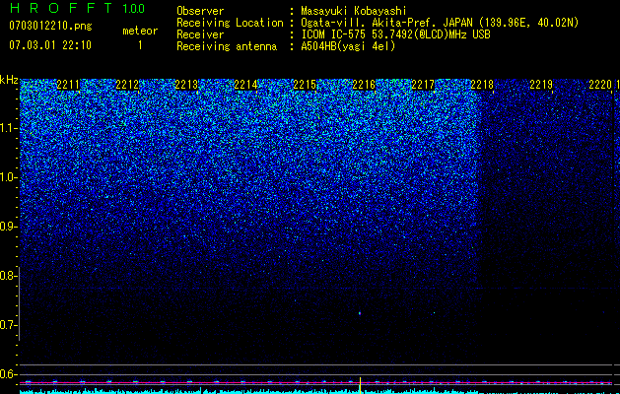Click the 1.0 kHz axis label
The width and height of the screenshot is (620, 394).
9,177
